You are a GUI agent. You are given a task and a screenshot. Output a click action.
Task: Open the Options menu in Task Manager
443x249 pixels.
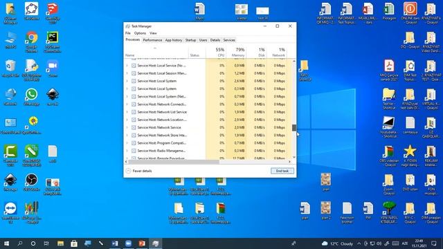[x=140, y=33]
